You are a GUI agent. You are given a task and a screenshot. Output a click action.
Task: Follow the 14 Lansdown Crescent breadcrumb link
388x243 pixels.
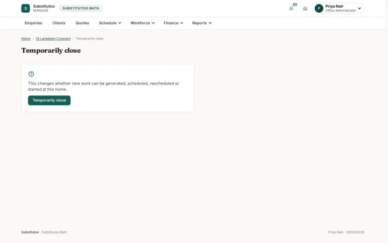(53, 39)
